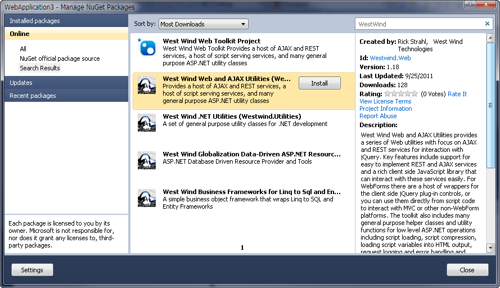Click the West Wind Business Frameworks package icon

pos(147,198)
